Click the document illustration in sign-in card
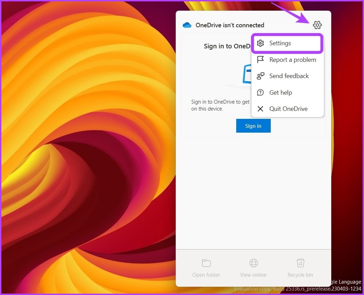This screenshot has width=364, height=295. click(x=247, y=74)
